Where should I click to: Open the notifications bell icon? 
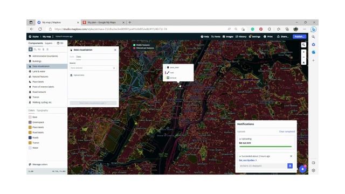point(303,169)
